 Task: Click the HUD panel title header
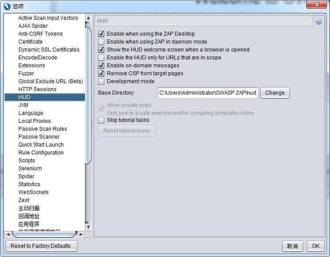204,21
